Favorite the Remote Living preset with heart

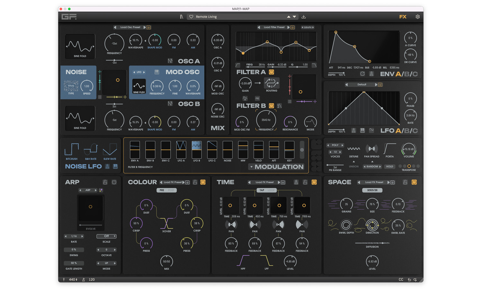point(191,17)
